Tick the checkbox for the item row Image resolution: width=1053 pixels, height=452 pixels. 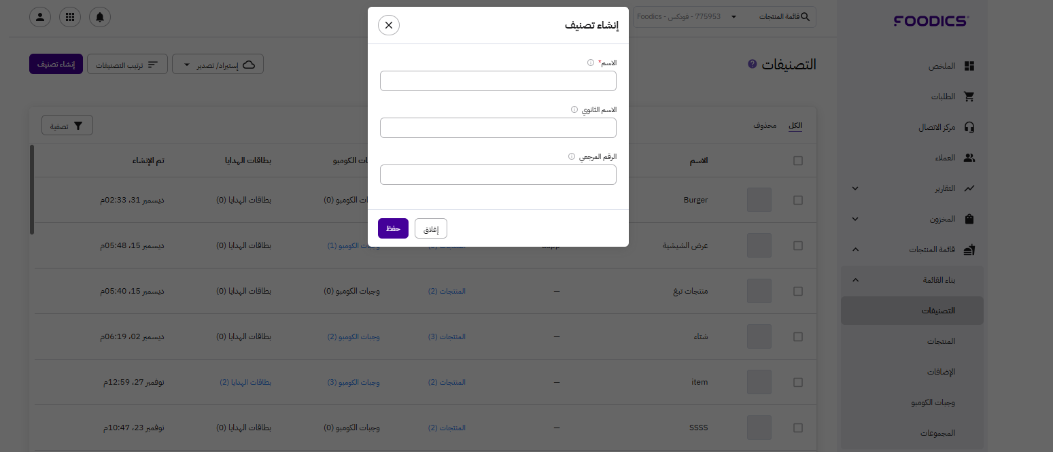(x=798, y=383)
